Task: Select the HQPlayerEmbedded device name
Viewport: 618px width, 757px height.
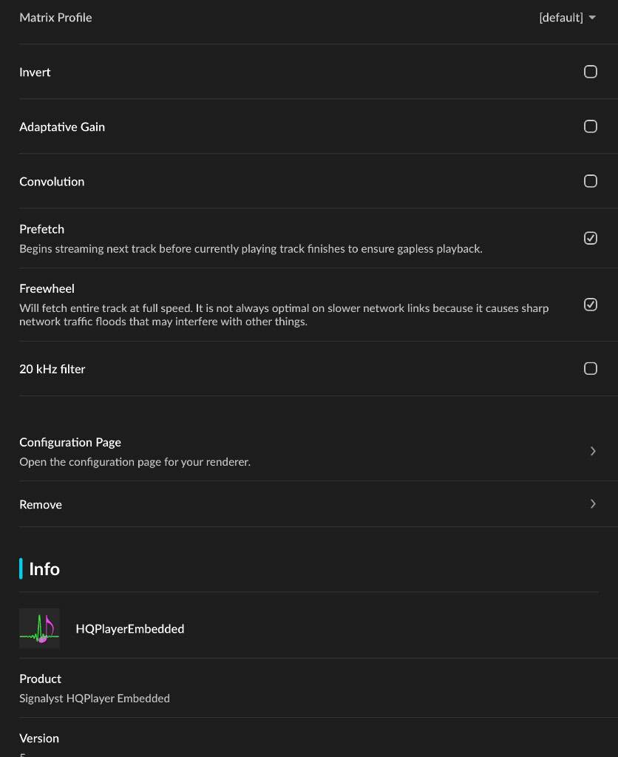Action: click(130, 628)
